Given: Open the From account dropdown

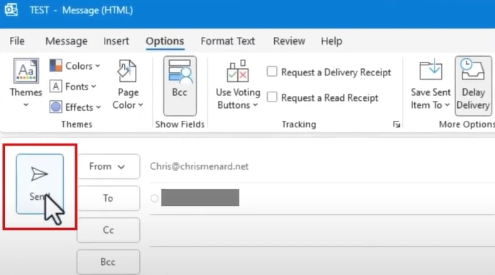Looking at the screenshot, I should point(108,166).
